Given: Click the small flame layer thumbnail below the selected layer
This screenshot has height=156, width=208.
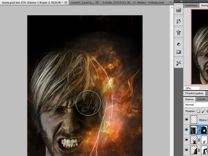Looking at the screenshot, I should (x=194, y=140).
